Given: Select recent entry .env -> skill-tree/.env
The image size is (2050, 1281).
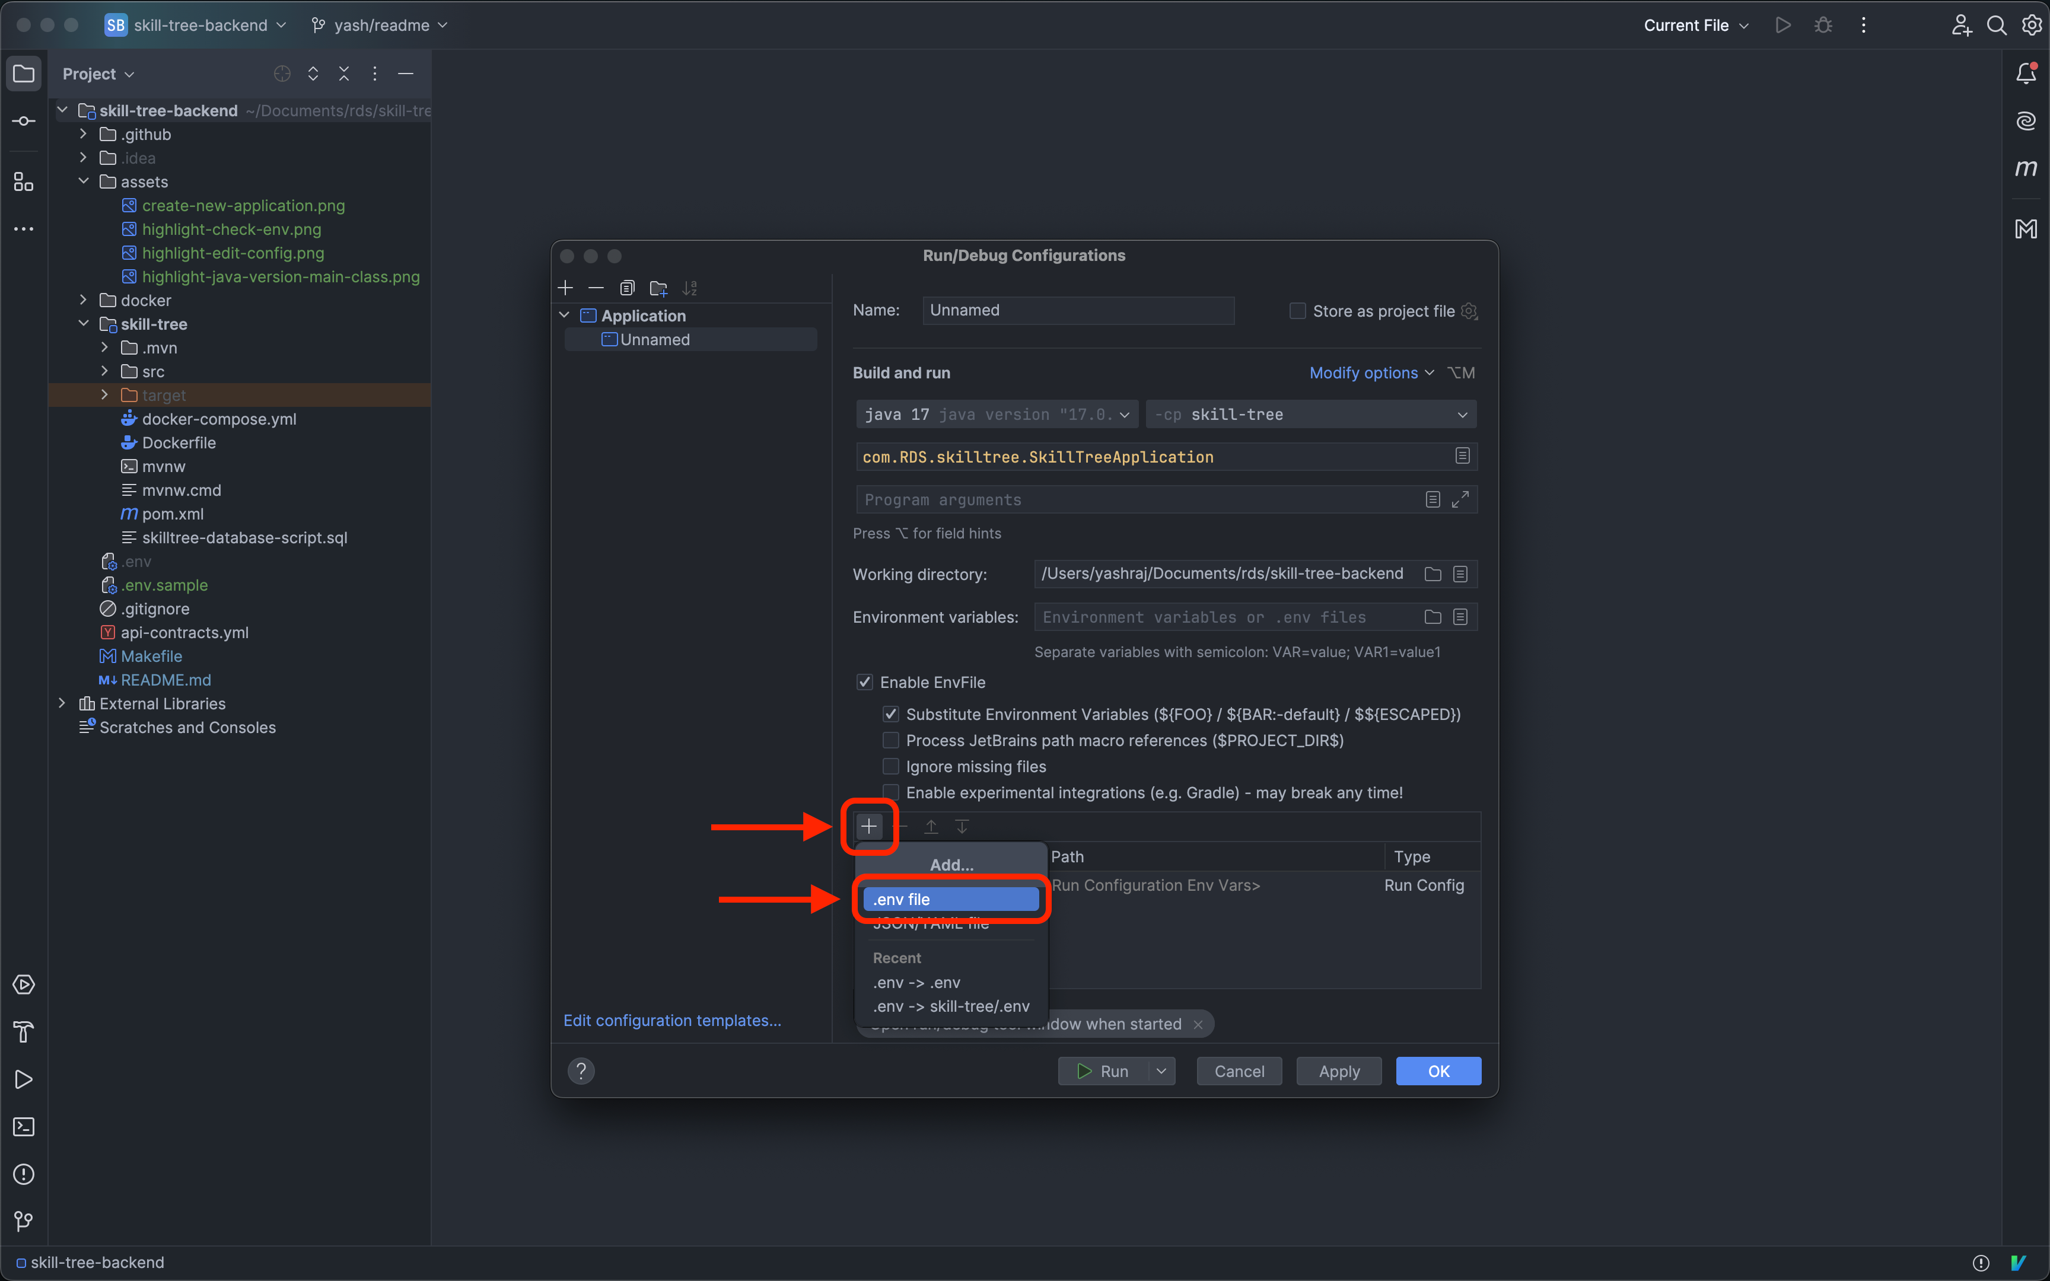Looking at the screenshot, I should coord(950,1006).
